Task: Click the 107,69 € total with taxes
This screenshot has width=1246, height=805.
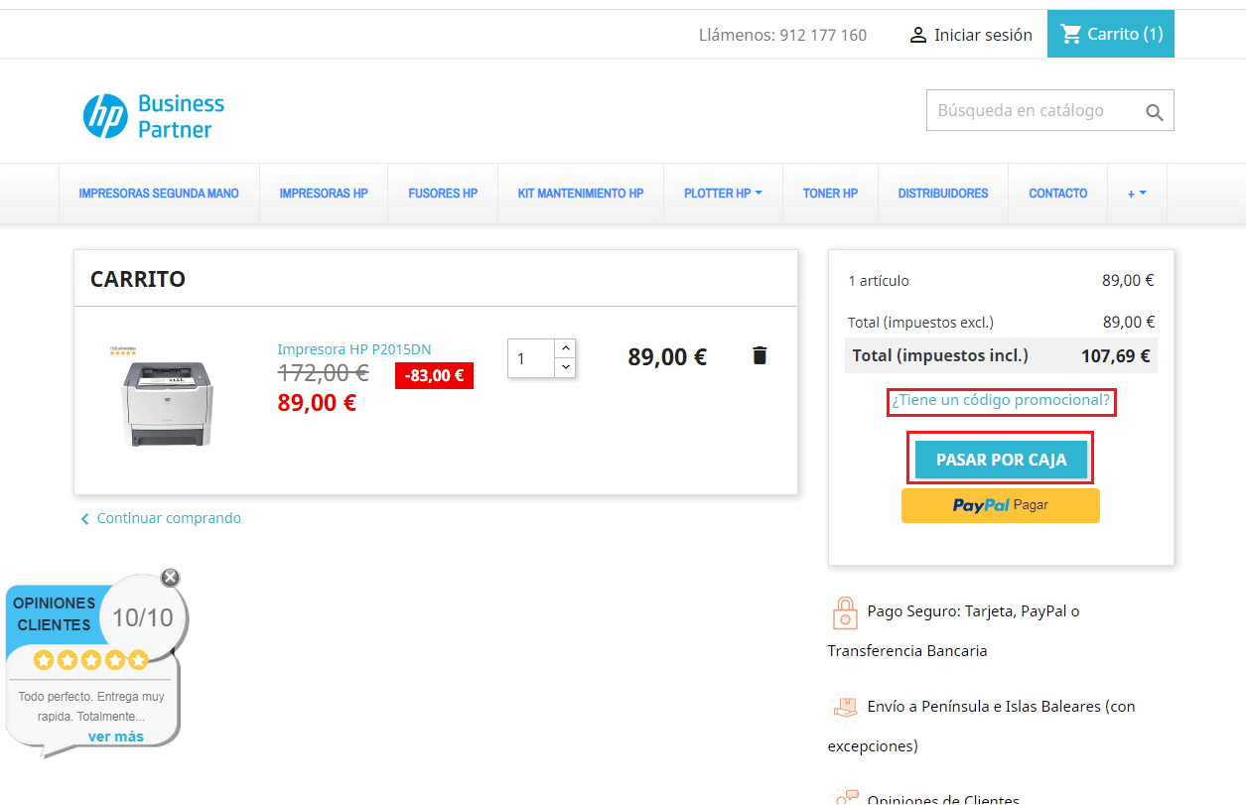Action: 1116,355
